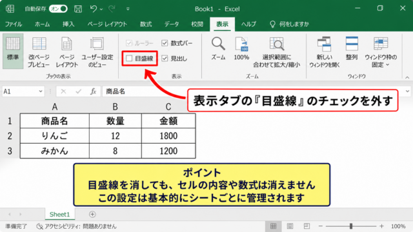
Task: Select cell containing 1800
Action: tap(168, 136)
